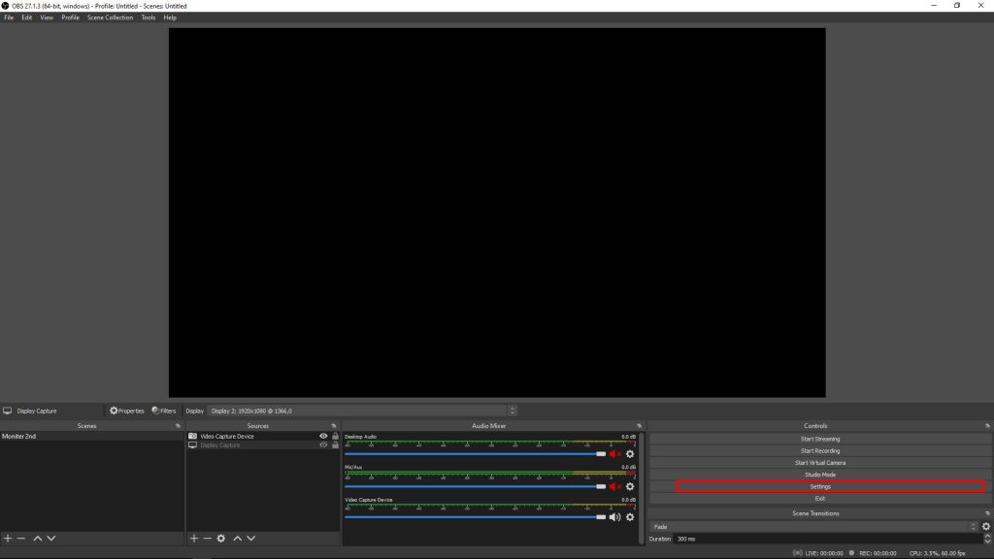Lock the Video Capture Device source
The width and height of the screenshot is (994, 559).
click(x=335, y=437)
